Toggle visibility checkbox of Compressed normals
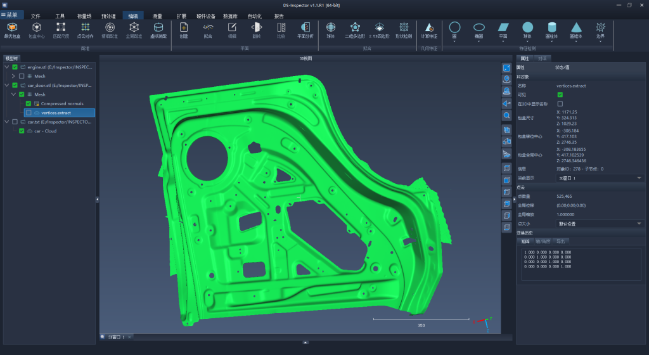 click(29, 103)
